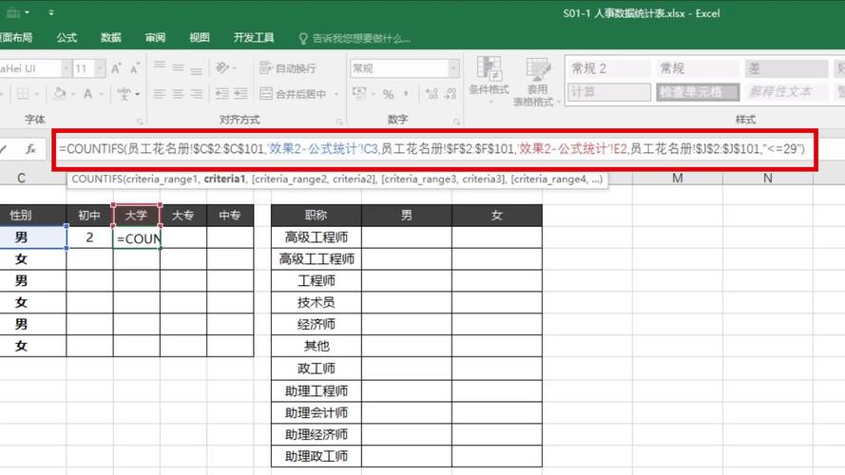Switch to the 数据 ribbon tab
The height and width of the screenshot is (475, 845).
point(111,38)
